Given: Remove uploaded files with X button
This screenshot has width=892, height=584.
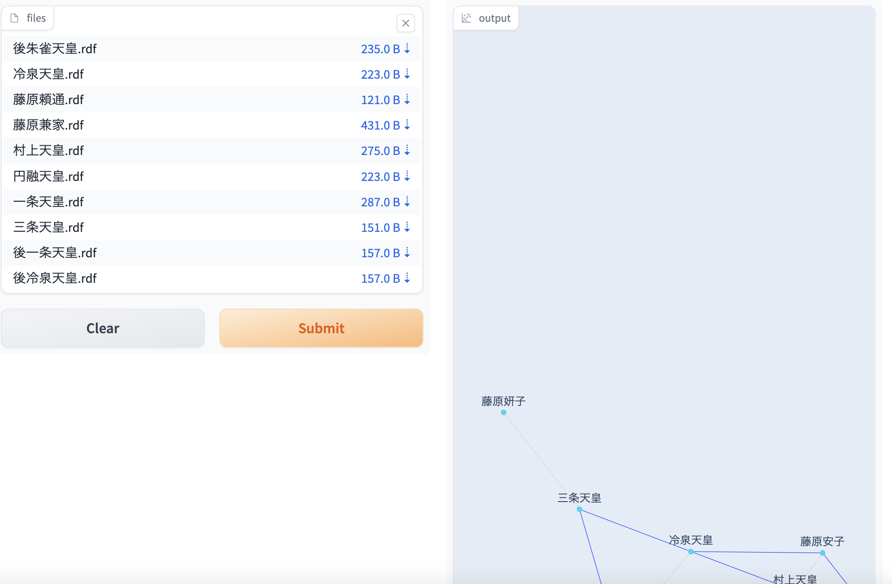Looking at the screenshot, I should pyautogui.click(x=406, y=23).
